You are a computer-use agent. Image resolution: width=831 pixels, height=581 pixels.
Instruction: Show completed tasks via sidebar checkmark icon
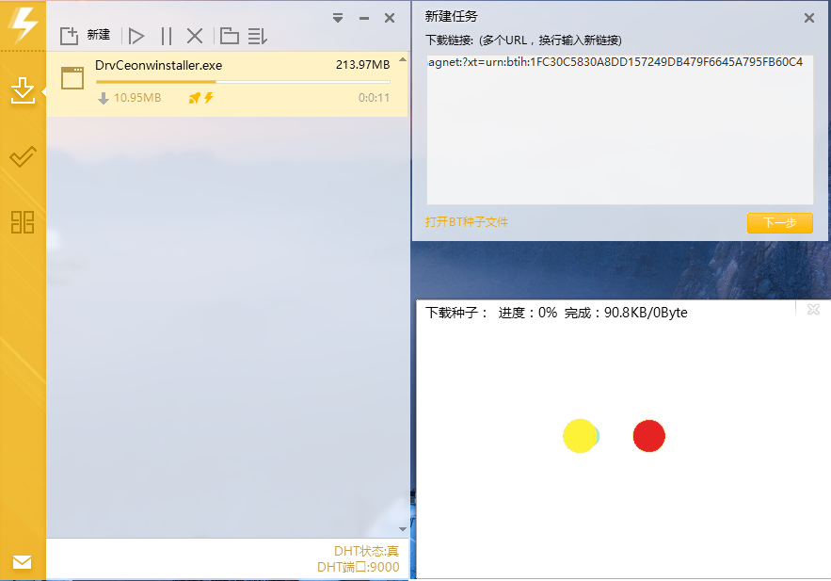point(23,157)
